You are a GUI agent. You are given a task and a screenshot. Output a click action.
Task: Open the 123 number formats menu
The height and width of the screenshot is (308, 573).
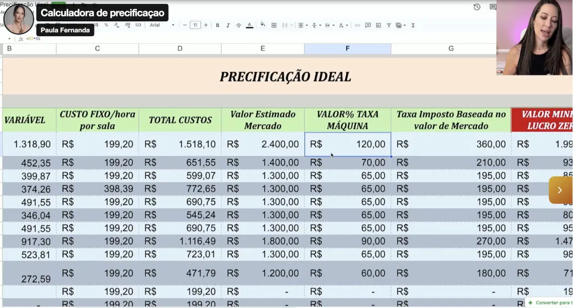(138, 25)
